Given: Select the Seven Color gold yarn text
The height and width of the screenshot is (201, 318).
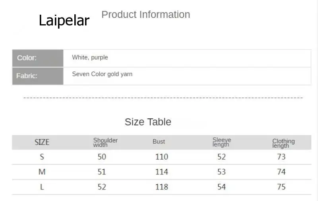Looking at the screenshot, I should (x=102, y=74).
